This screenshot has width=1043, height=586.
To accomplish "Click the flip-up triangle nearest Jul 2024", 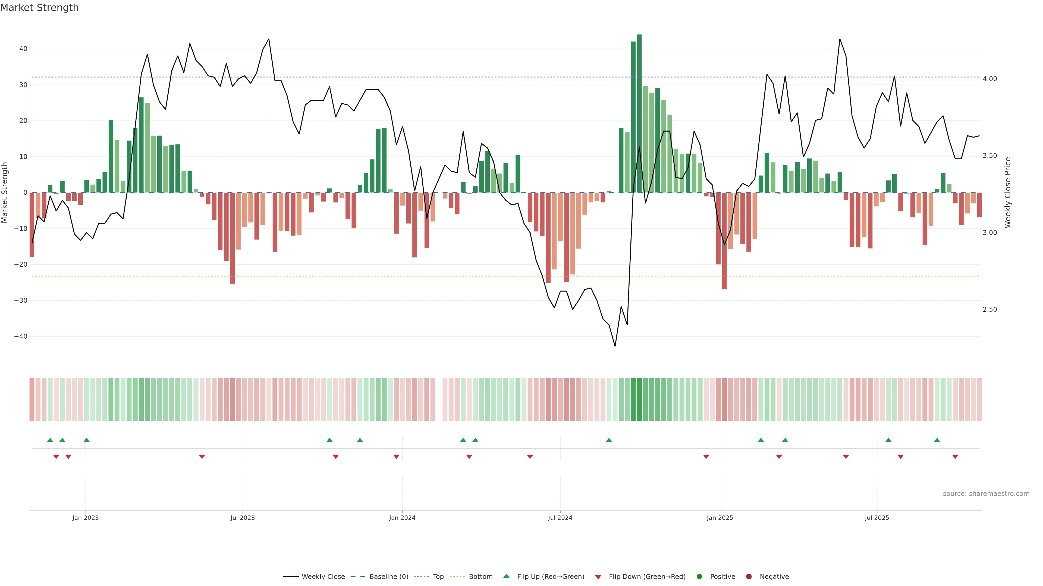I will click(609, 440).
